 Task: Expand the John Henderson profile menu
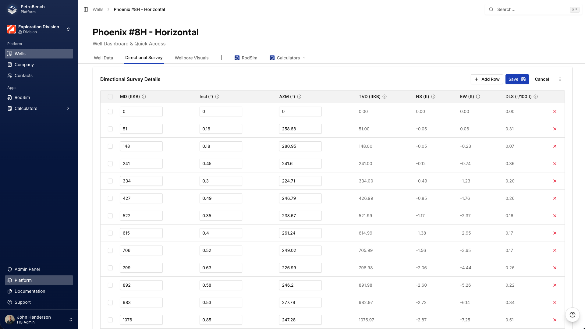tap(71, 319)
